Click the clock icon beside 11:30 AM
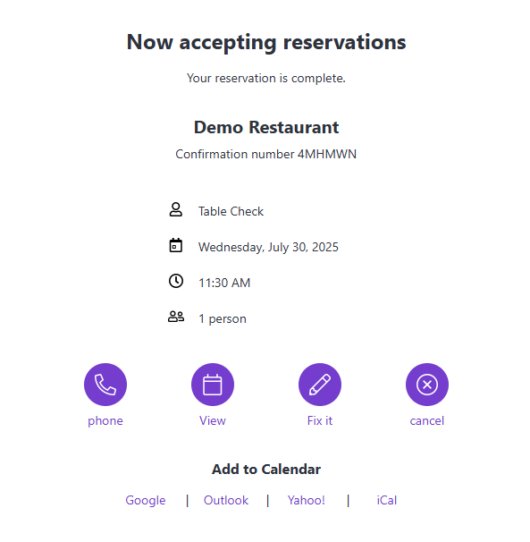 coord(176,281)
